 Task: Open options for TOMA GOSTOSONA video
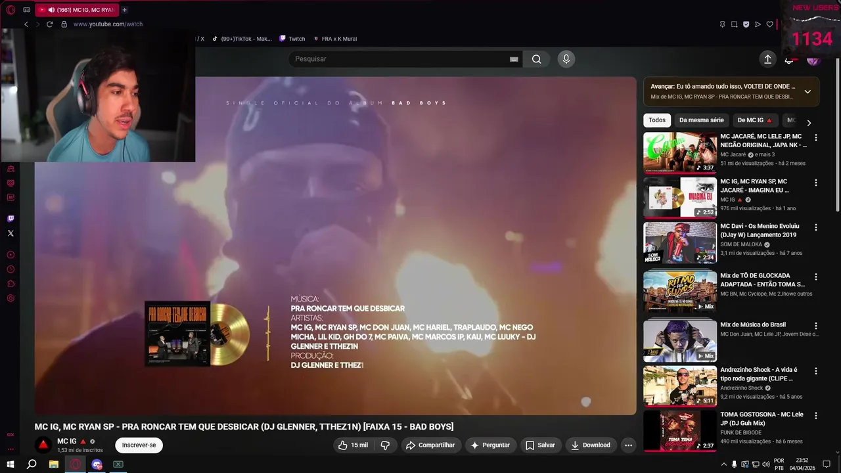(816, 416)
